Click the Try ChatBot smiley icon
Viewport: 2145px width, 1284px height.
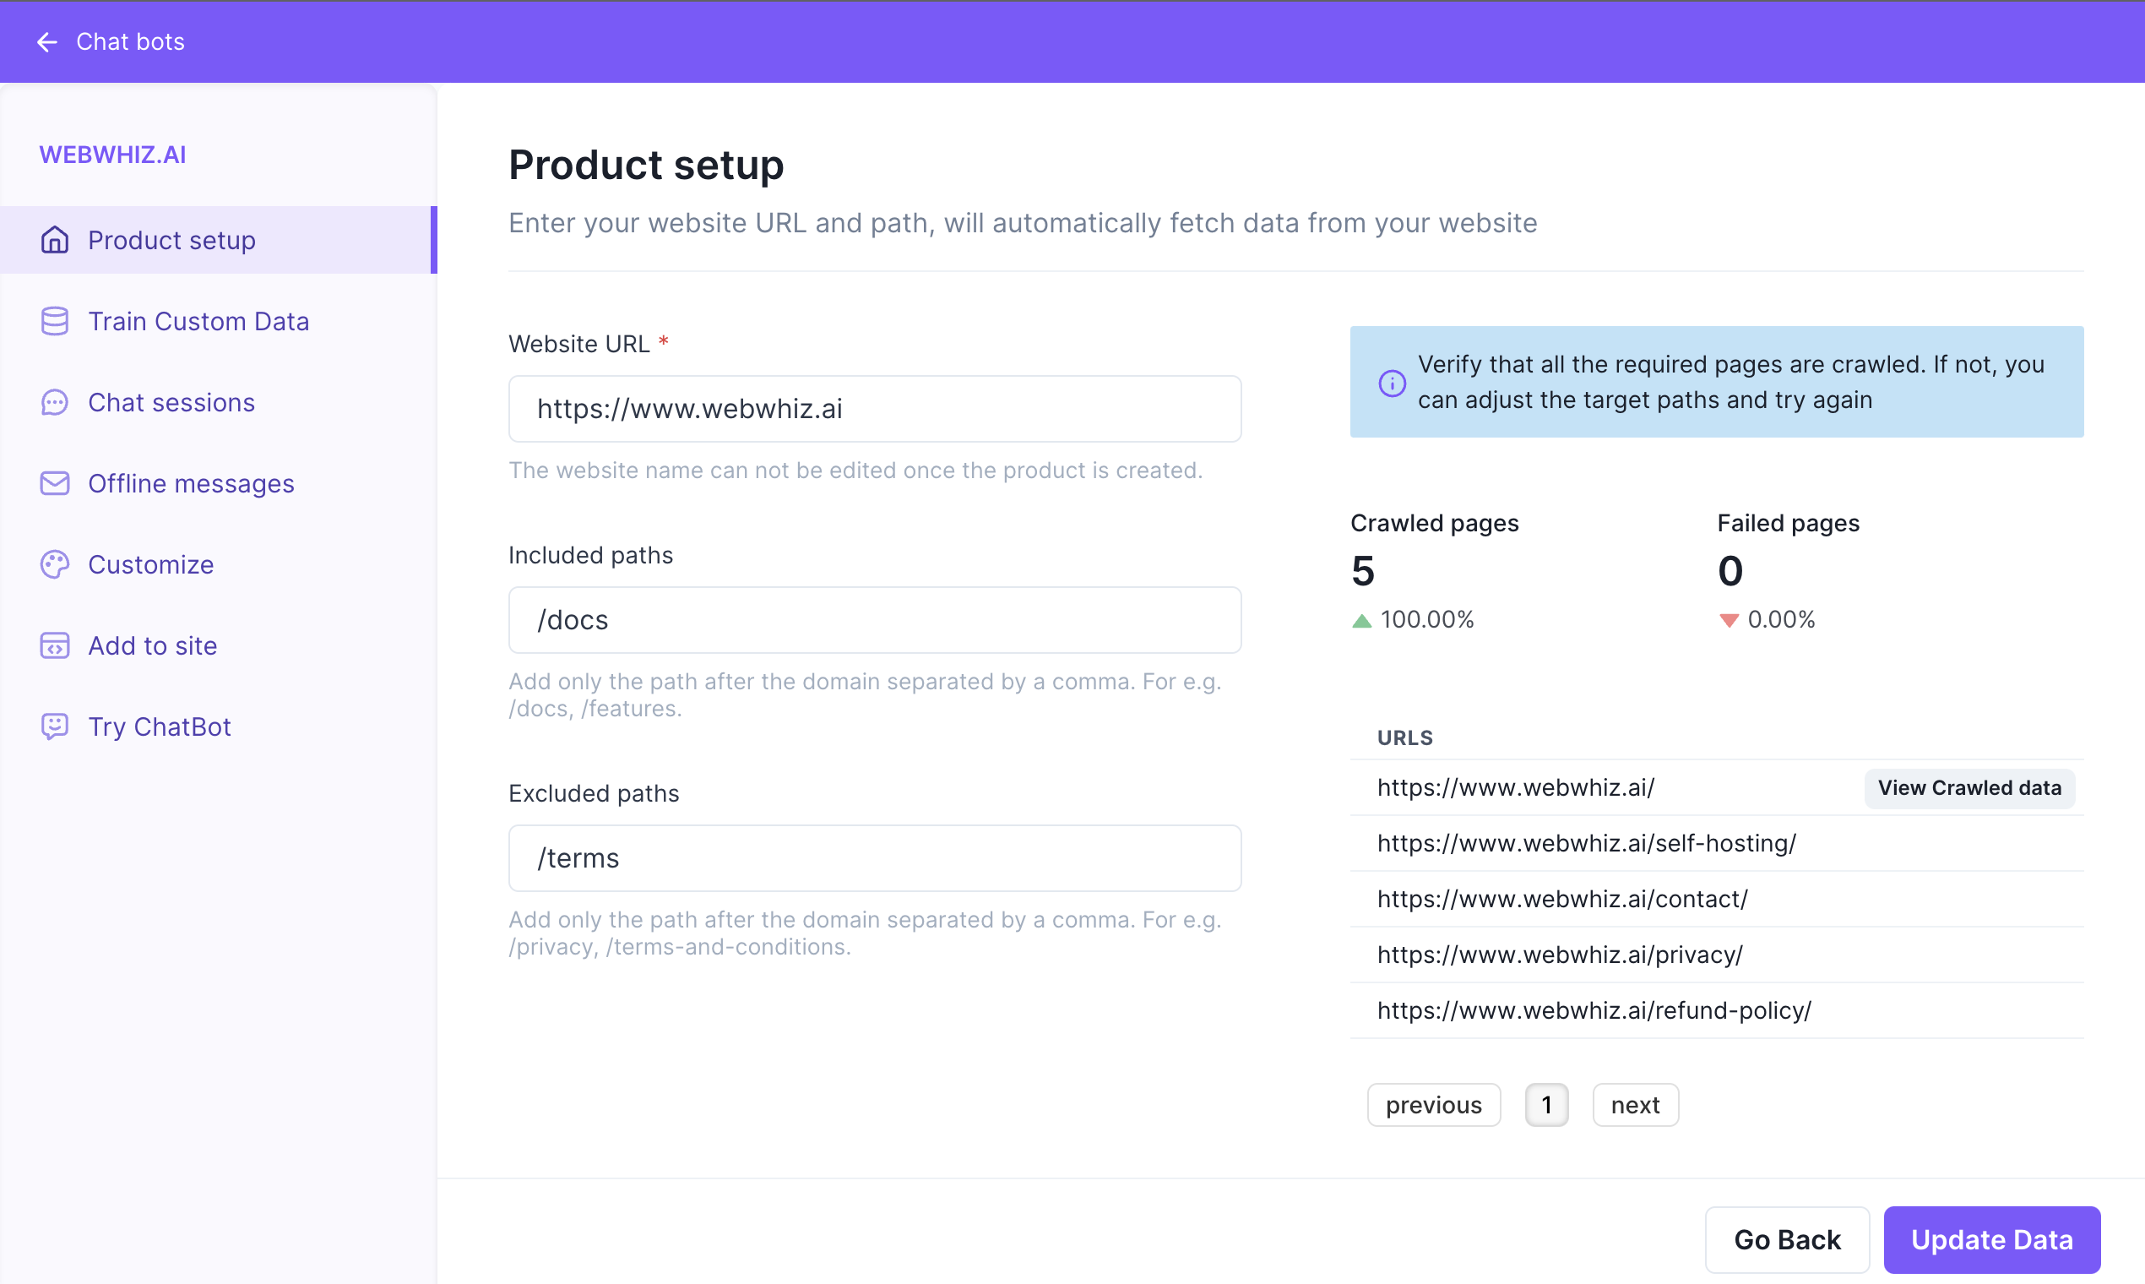[55, 726]
